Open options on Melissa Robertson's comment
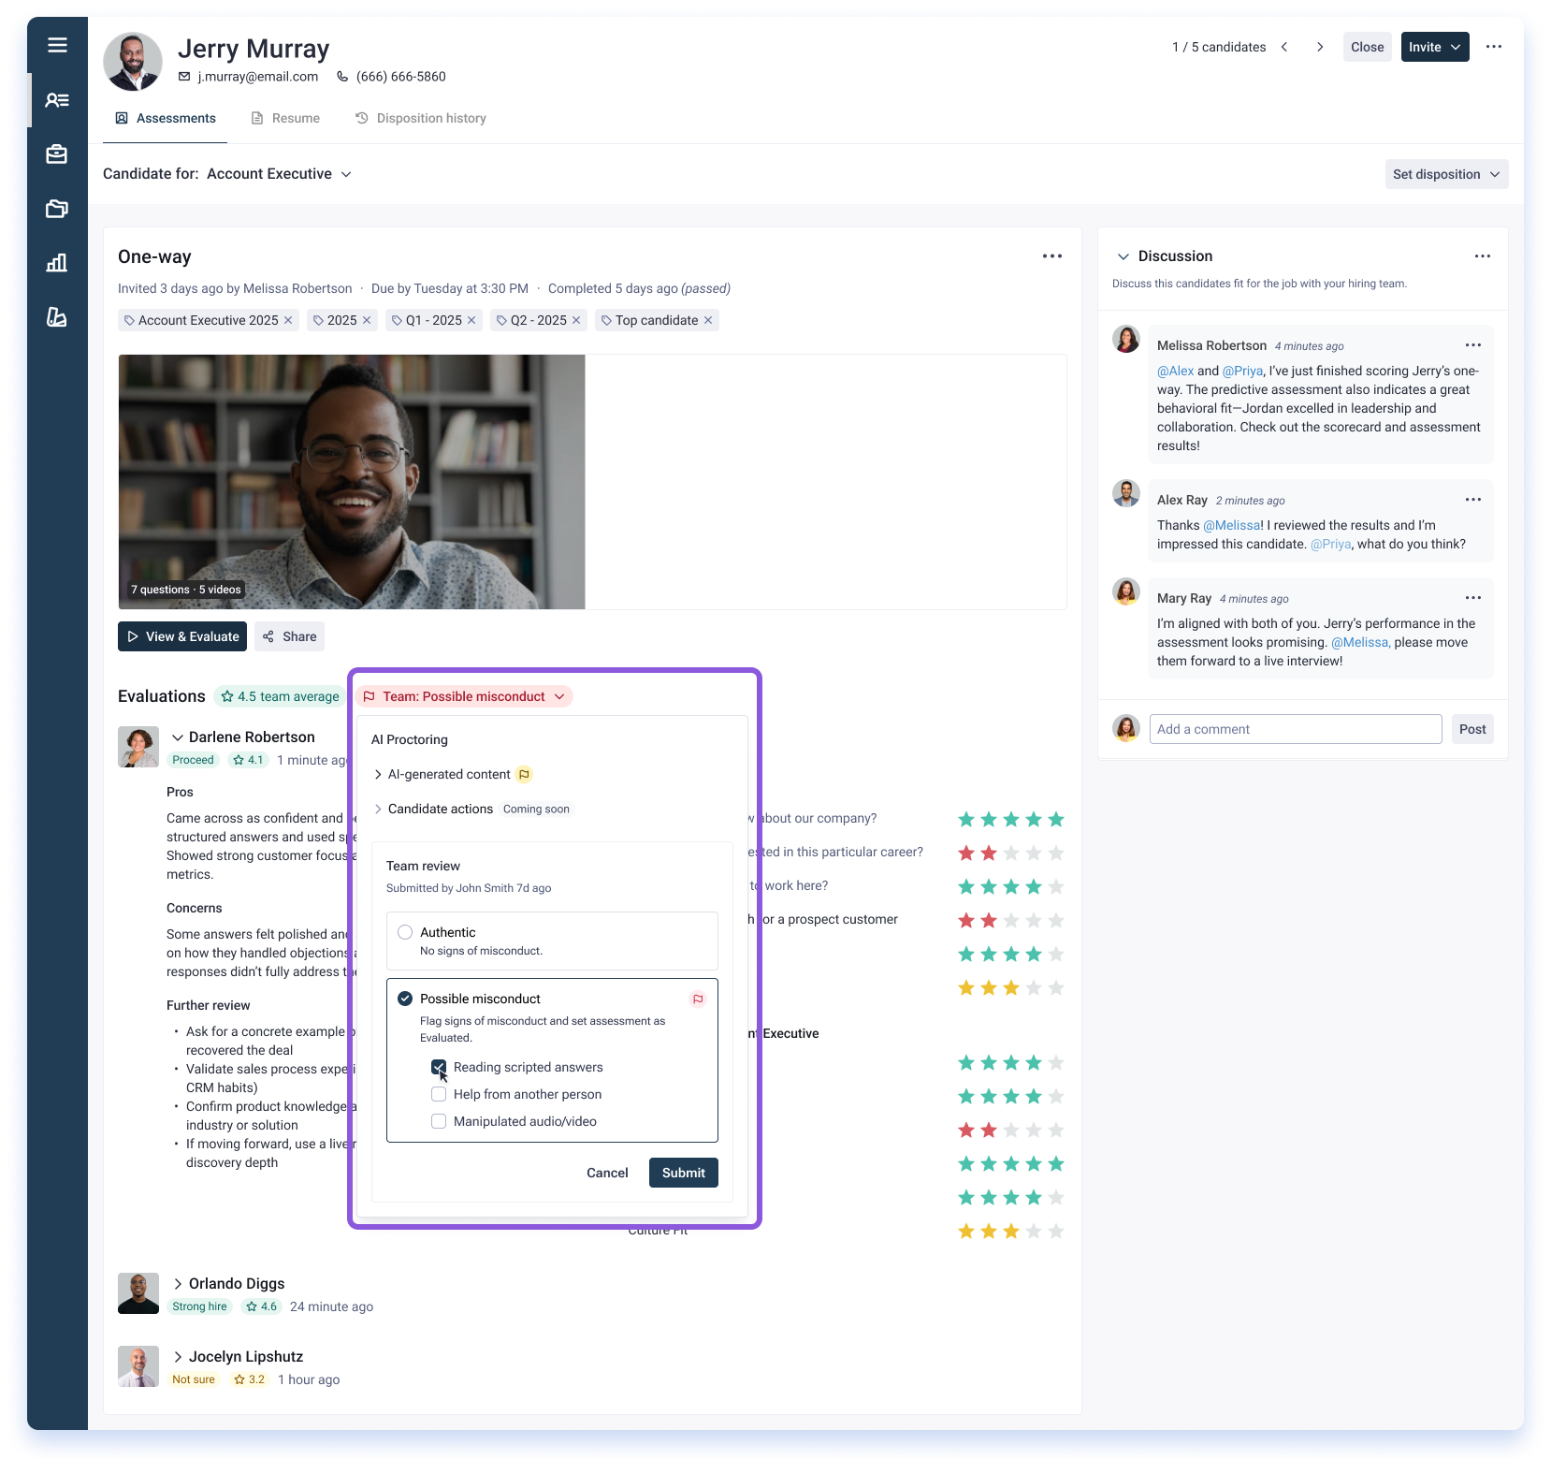Viewport: 1551px width, 1459px height. [1473, 345]
